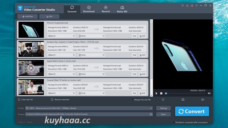
Task: Click Edit button for iPhone X explained
Action: pos(142,36)
